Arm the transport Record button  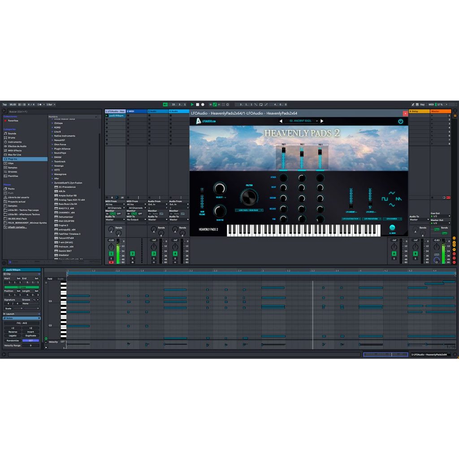tap(203, 104)
